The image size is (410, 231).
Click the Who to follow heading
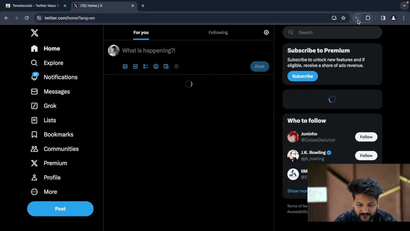pyautogui.click(x=307, y=121)
